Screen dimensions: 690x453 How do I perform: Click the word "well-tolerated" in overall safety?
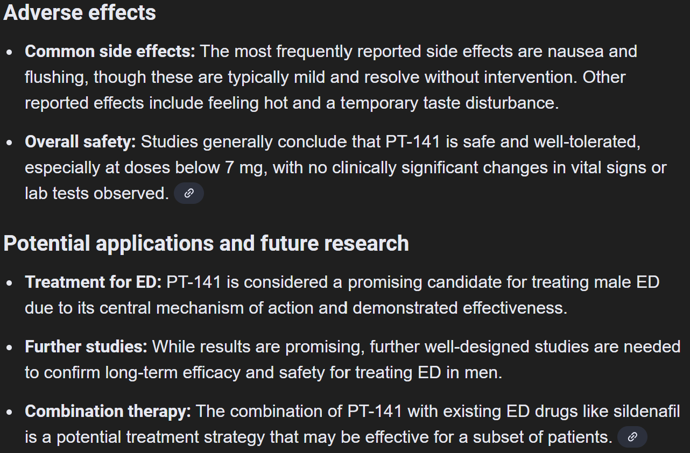pyautogui.click(x=584, y=142)
